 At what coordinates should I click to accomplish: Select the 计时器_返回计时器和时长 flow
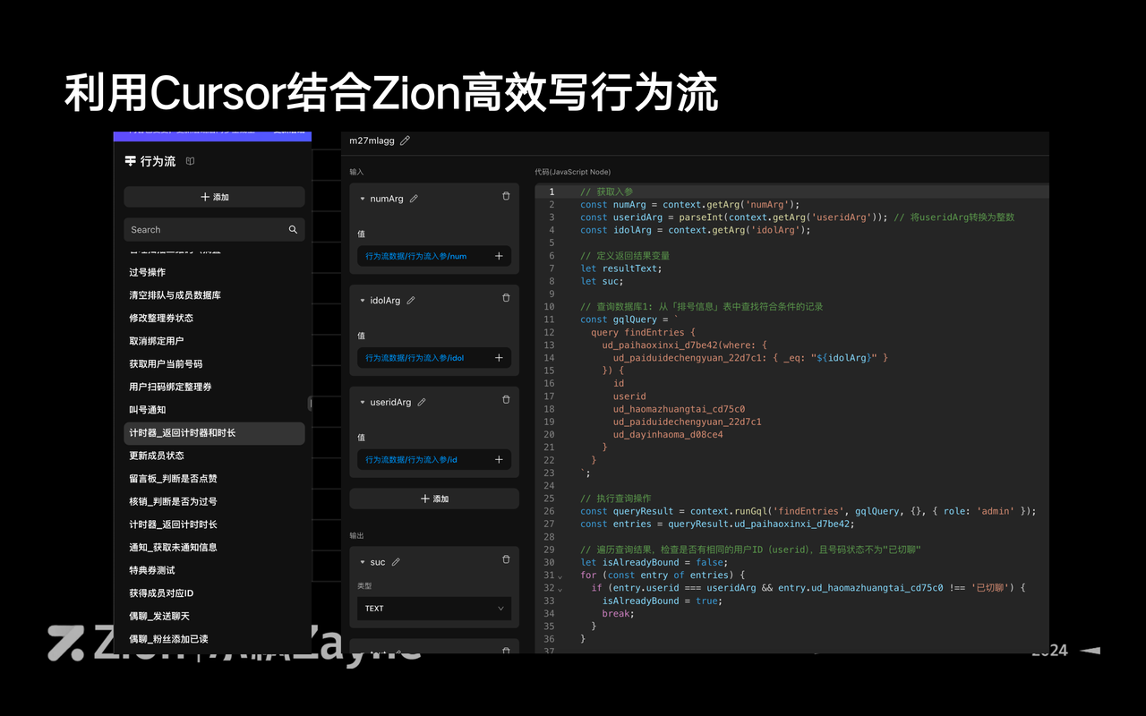point(214,433)
